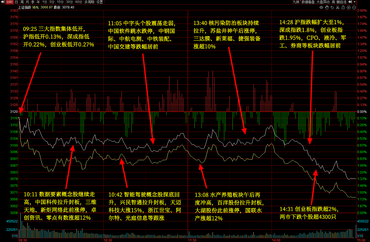Select the 分时 intraday tab
Viewport: 370px width, 242px height.
[x=9, y=2]
